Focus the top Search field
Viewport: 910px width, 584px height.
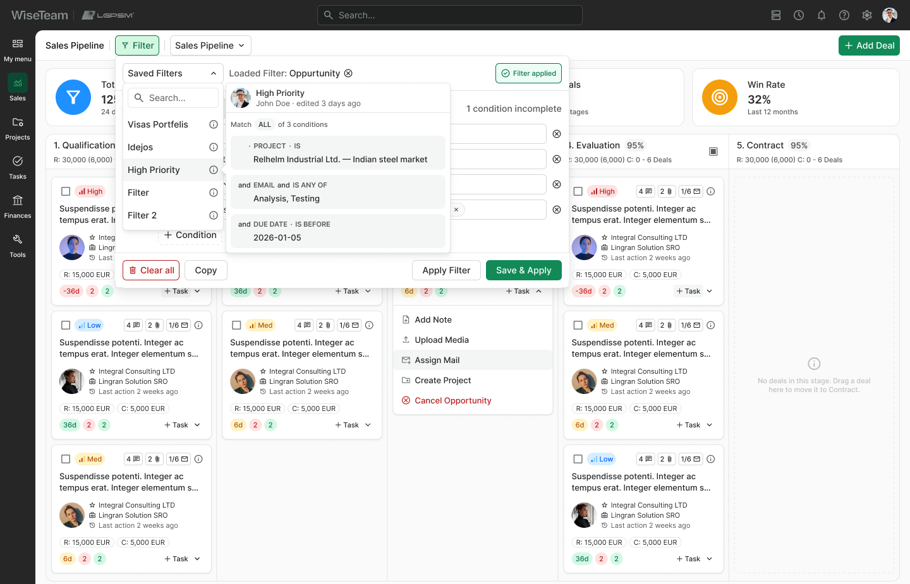tap(450, 15)
